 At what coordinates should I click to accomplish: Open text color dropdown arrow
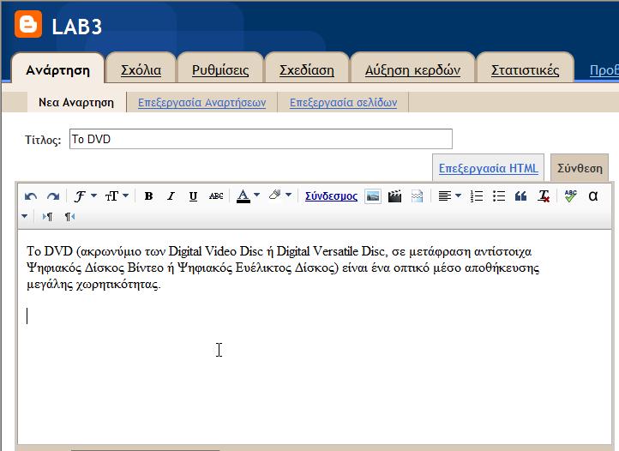click(256, 195)
